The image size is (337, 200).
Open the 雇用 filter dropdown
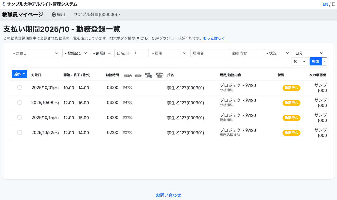[x=169, y=53]
